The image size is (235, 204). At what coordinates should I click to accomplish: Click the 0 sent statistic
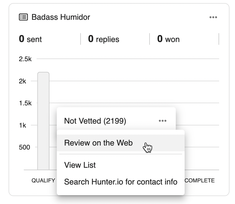pyautogui.click(x=30, y=39)
